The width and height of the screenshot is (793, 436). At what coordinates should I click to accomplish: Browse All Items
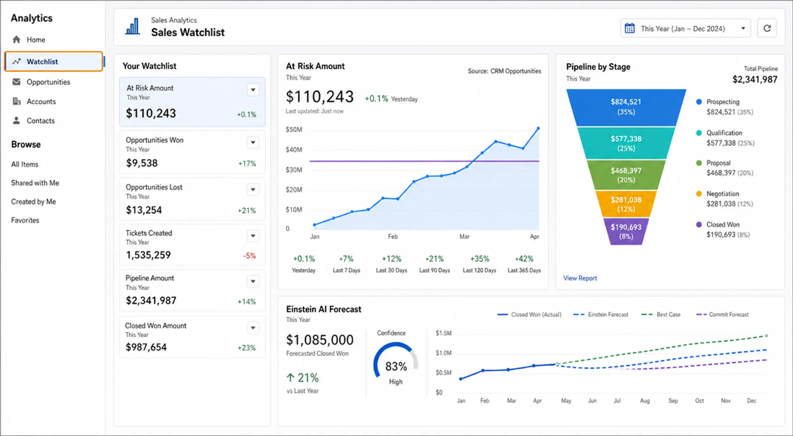(25, 164)
